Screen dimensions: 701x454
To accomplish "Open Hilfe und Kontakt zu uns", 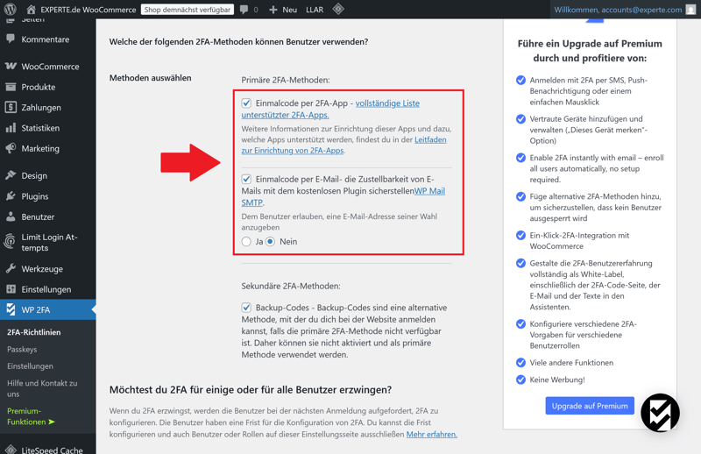I will 42,388.
